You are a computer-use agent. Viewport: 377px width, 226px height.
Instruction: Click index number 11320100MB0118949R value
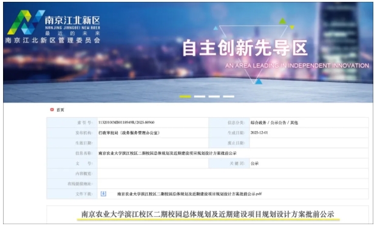pyautogui.click(x=126, y=123)
